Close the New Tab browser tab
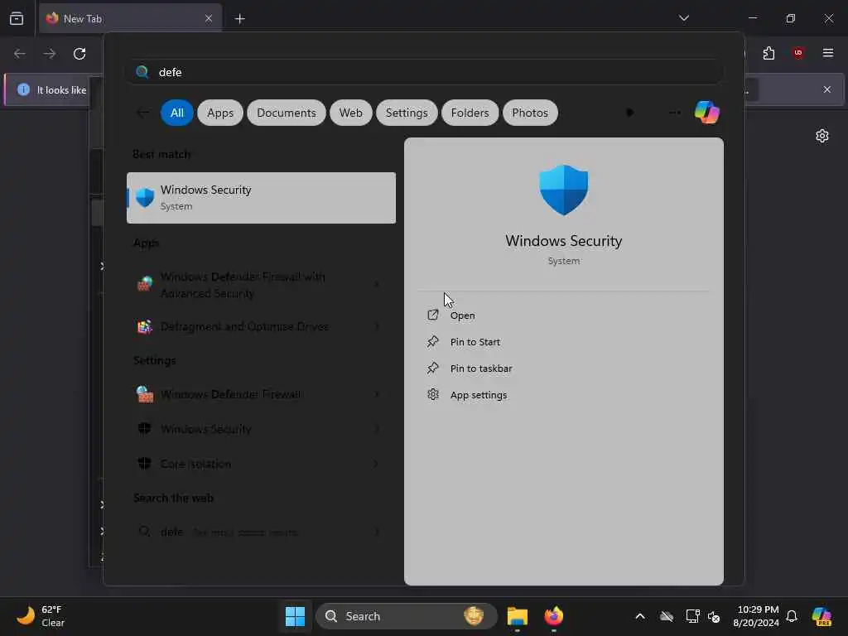 pos(209,18)
